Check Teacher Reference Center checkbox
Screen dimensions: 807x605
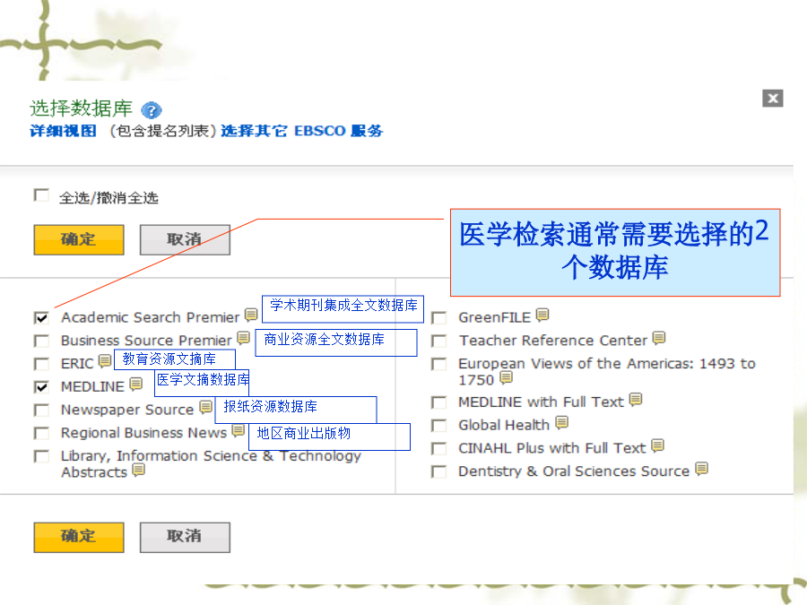pos(439,341)
